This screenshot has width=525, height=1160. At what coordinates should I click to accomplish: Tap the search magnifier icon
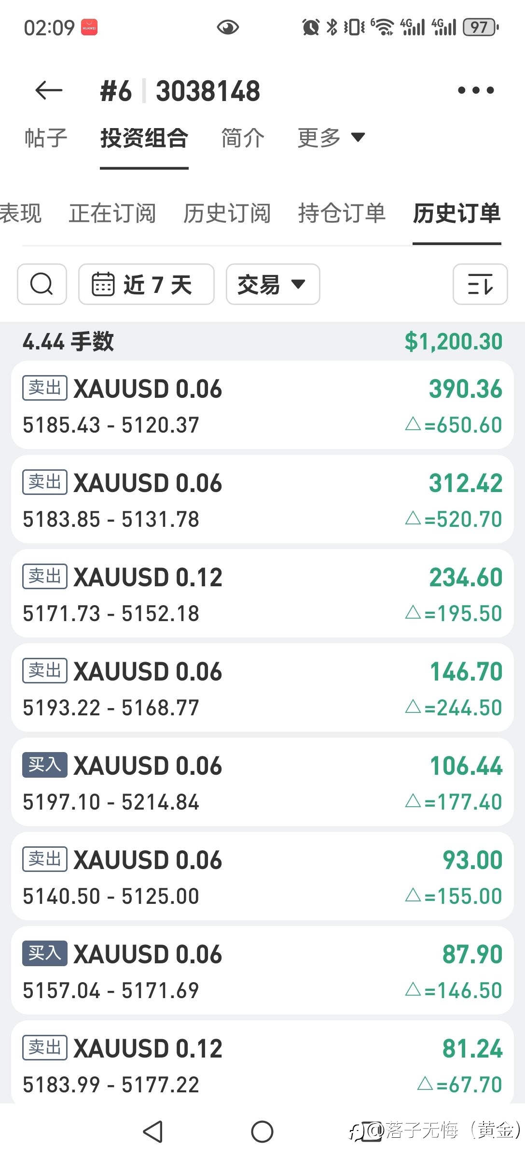pos(41,284)
